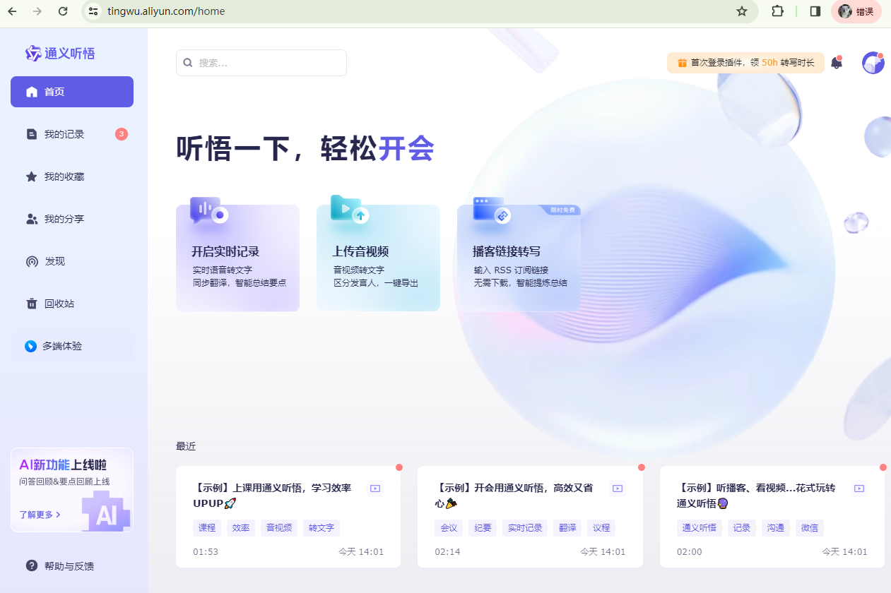Click the 搜索 input field
Screen dimensions: 891x593
pos(261,63)
